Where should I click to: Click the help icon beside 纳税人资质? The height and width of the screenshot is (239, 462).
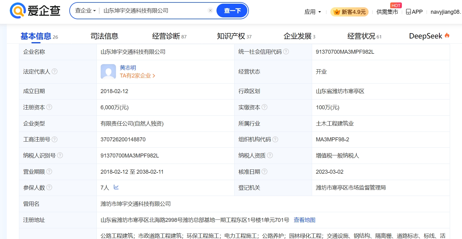click(270, 155)
